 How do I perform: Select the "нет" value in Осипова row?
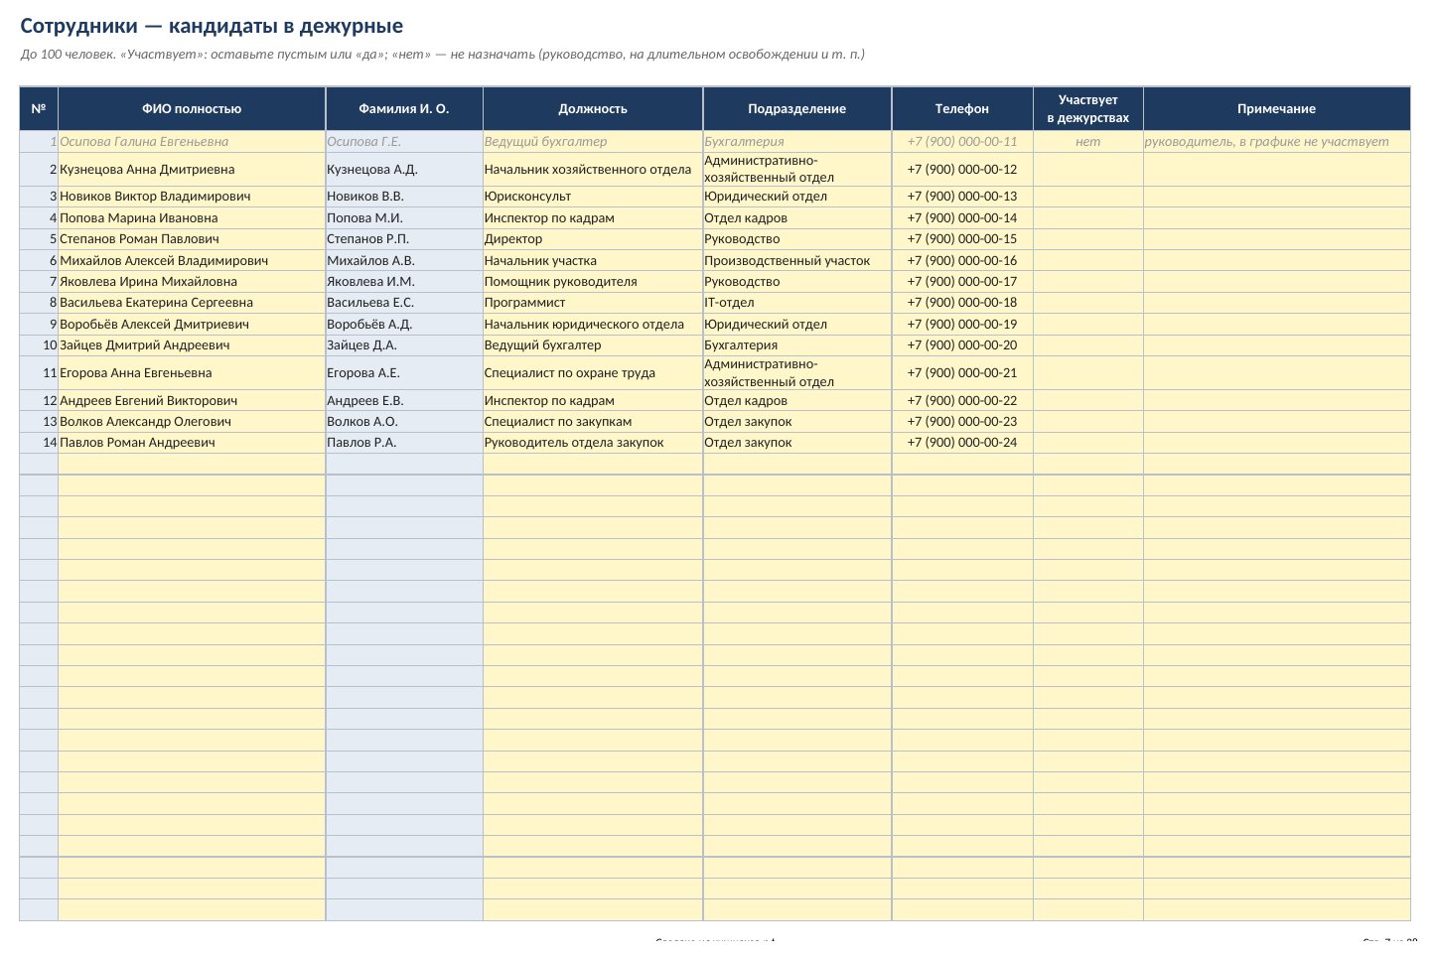click(x=1088, y=142)
